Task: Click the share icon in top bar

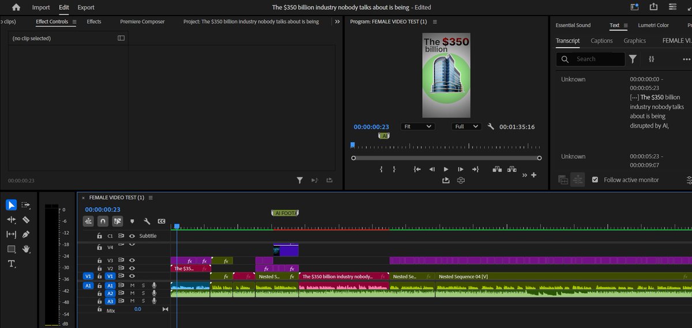Action: click(653, 7)
